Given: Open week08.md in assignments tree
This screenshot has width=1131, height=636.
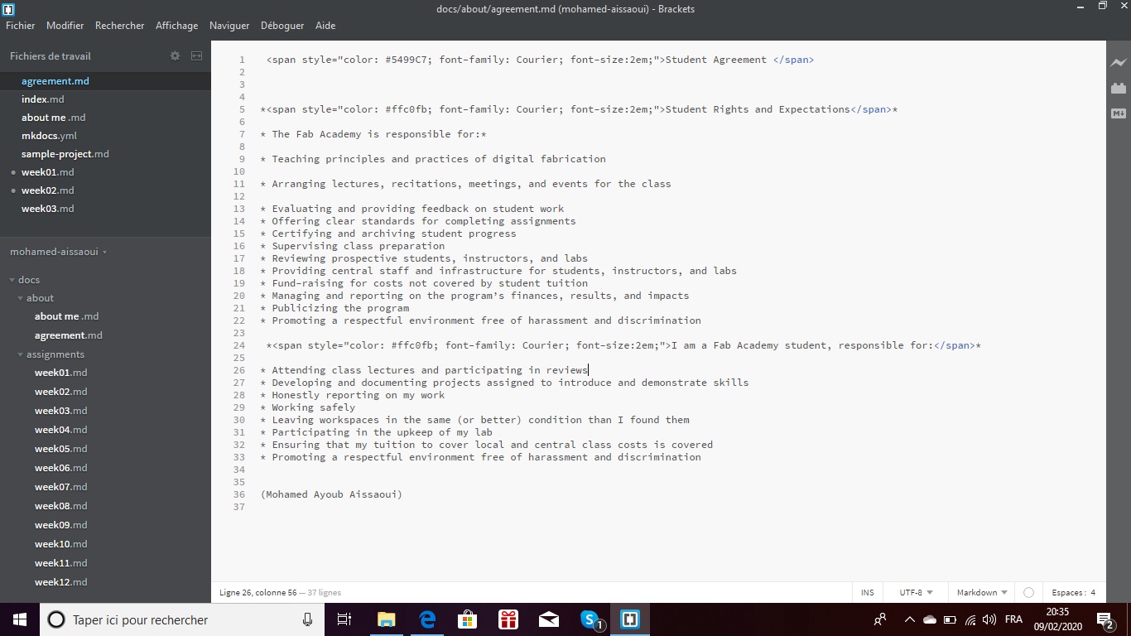Looking at the screenshot, I should point(60,506).
